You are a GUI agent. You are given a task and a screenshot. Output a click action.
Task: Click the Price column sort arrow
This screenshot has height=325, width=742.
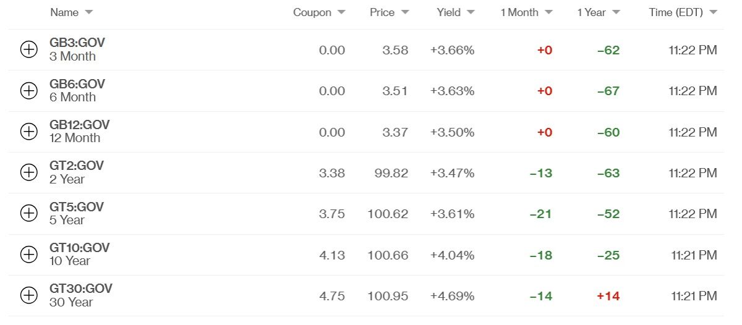pyautogui.click(x=405, y=12)
